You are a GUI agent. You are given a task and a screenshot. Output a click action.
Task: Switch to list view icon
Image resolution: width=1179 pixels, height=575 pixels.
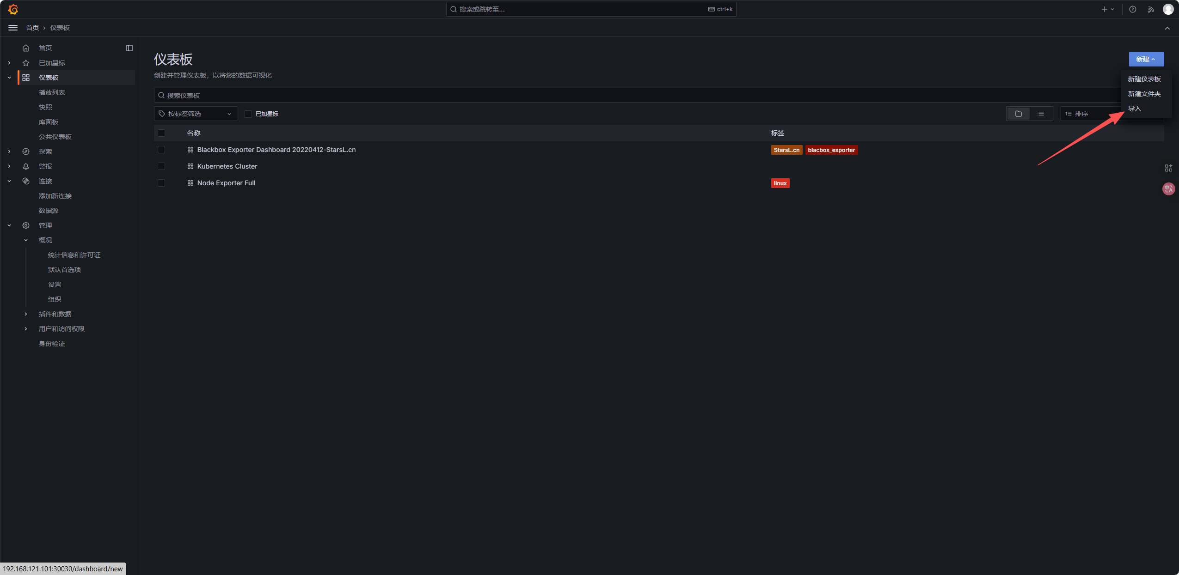click(1040, 114)
